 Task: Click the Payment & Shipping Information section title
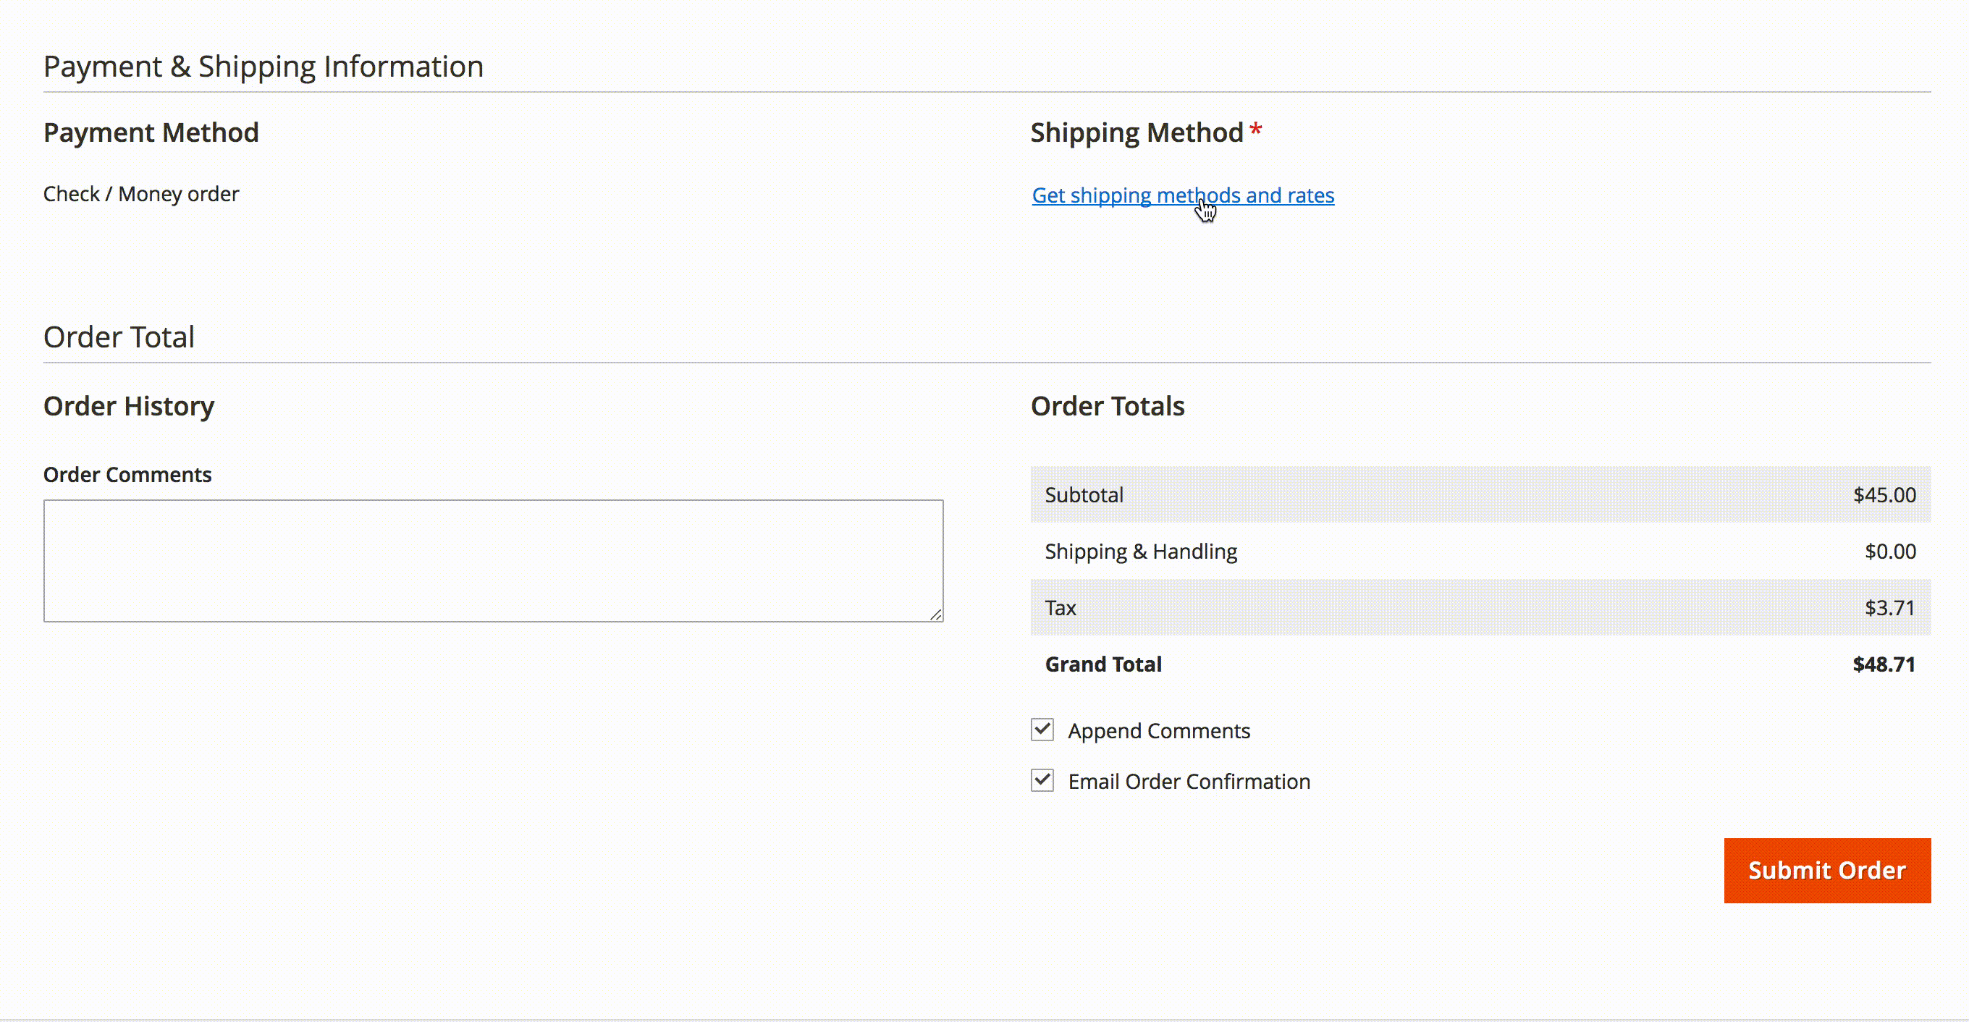point(263,67)
